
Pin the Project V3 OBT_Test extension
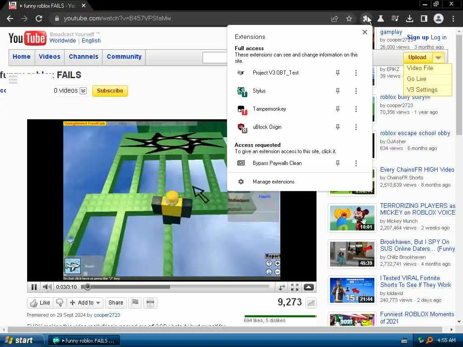(x=337, y=73)
